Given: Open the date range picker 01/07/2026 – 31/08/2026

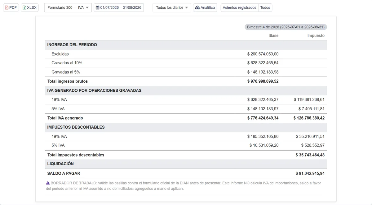Looking at the screenshot, I should [118, 7].
